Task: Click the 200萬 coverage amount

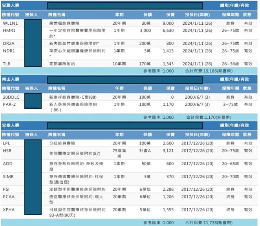Action: (145, 43)
